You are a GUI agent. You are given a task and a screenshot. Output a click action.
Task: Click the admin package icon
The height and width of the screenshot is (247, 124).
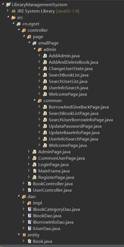click(x=40, y=50)
